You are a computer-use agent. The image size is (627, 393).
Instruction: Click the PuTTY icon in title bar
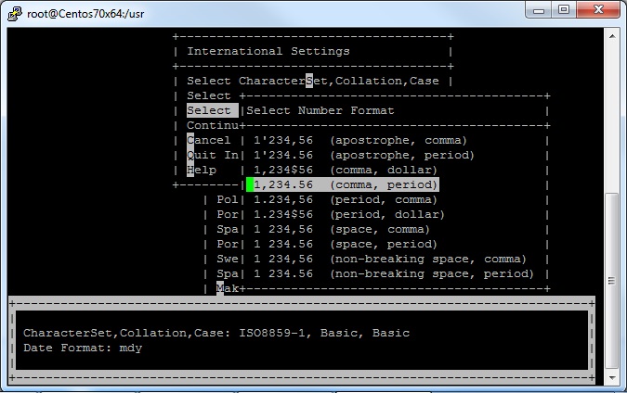pos(13,10)
